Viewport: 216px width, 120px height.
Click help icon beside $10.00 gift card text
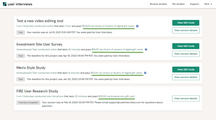pos(145,73)
